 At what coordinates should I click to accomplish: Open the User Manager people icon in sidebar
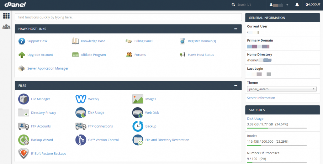[6, 27]
